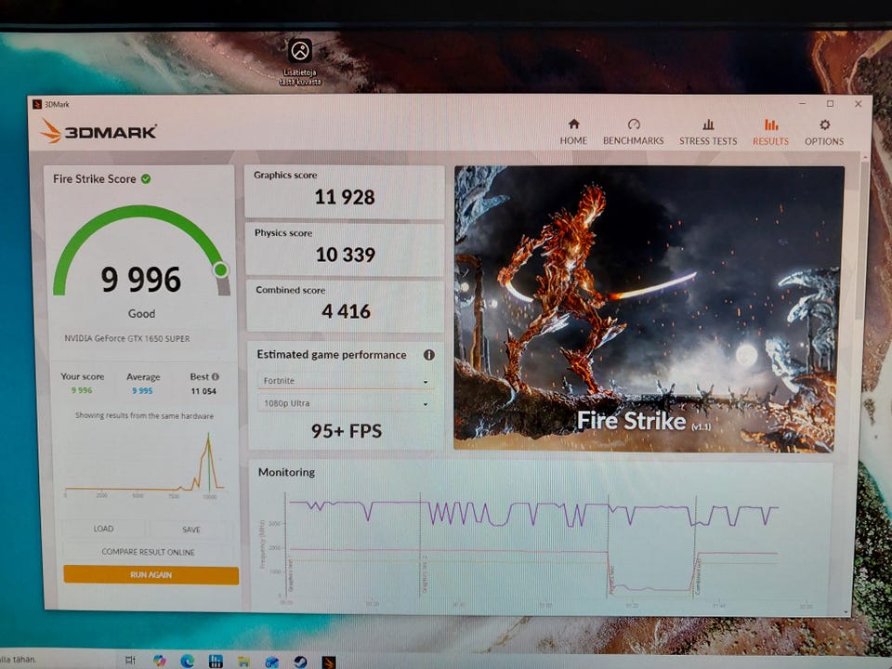Image resolution: width=892 pixels, height=669 pixels.
Task: Click the green validation checkmark beside Fire Strike Score
Action: [x=146, y=178]
